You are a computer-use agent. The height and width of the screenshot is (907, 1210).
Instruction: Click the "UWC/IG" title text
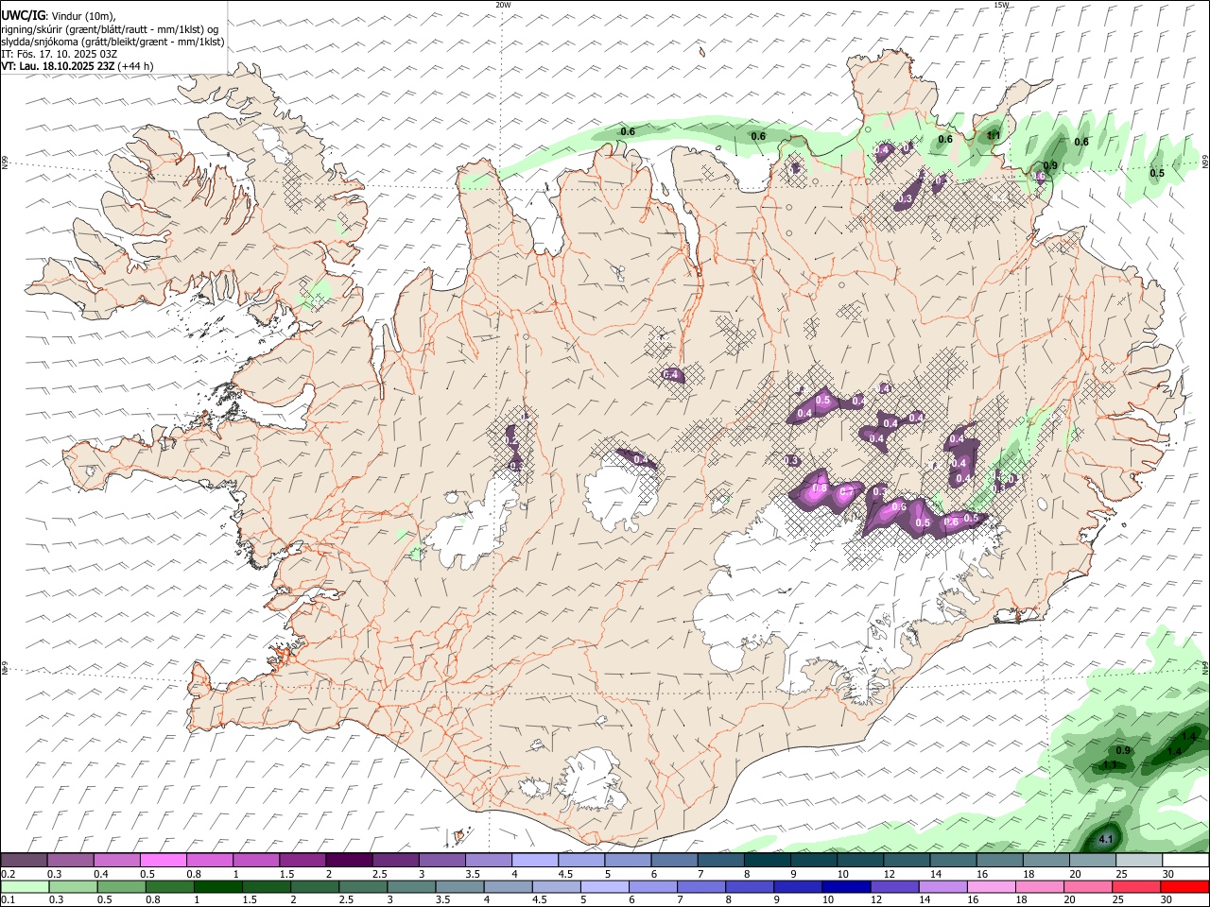click(x=23, y=15)
